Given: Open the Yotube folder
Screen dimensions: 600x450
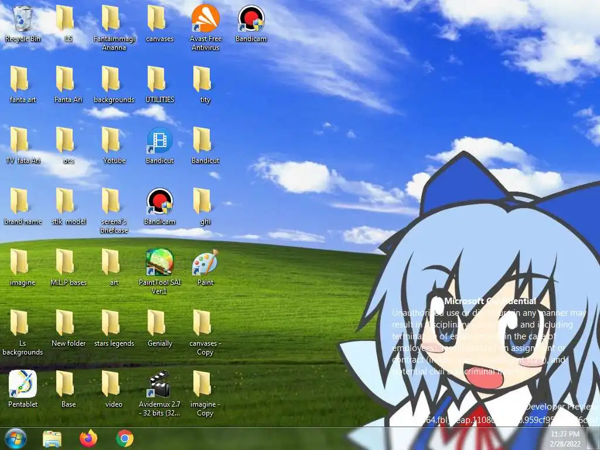Looking at the screenshot, I should pos(114,145).
